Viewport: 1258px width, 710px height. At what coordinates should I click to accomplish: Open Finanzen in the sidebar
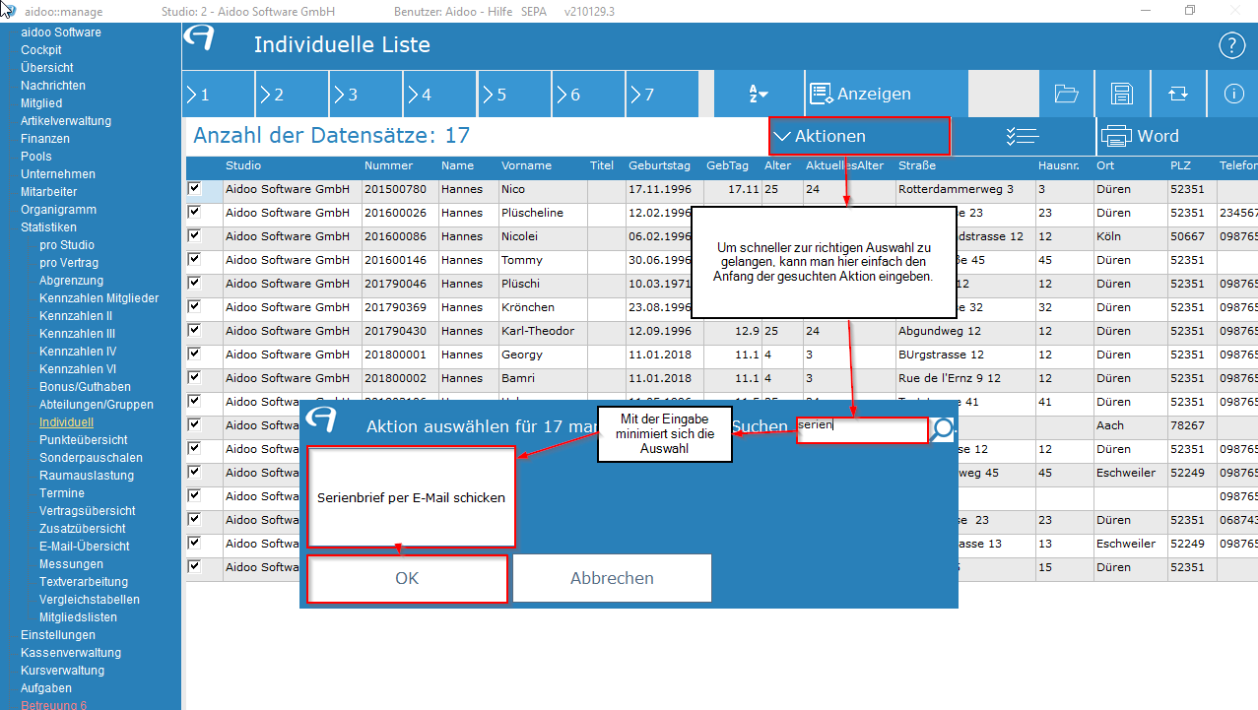coord(45,139)
